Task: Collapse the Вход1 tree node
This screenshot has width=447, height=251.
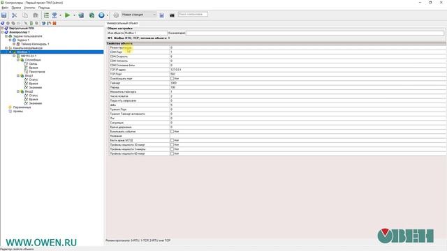Action: click(x=18, y=76)
